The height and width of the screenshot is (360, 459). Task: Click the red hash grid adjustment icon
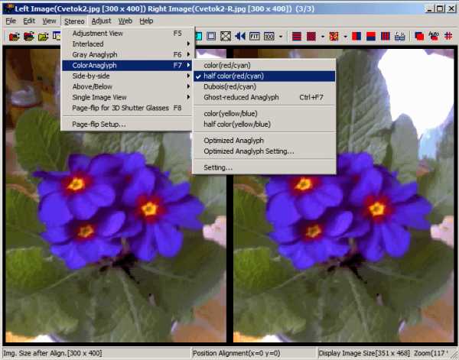pos(448,36)
